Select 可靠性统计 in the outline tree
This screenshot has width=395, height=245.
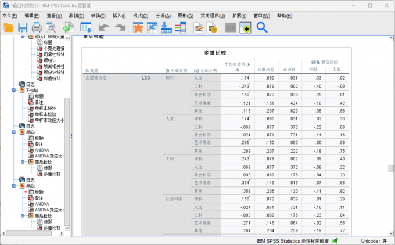51,54
